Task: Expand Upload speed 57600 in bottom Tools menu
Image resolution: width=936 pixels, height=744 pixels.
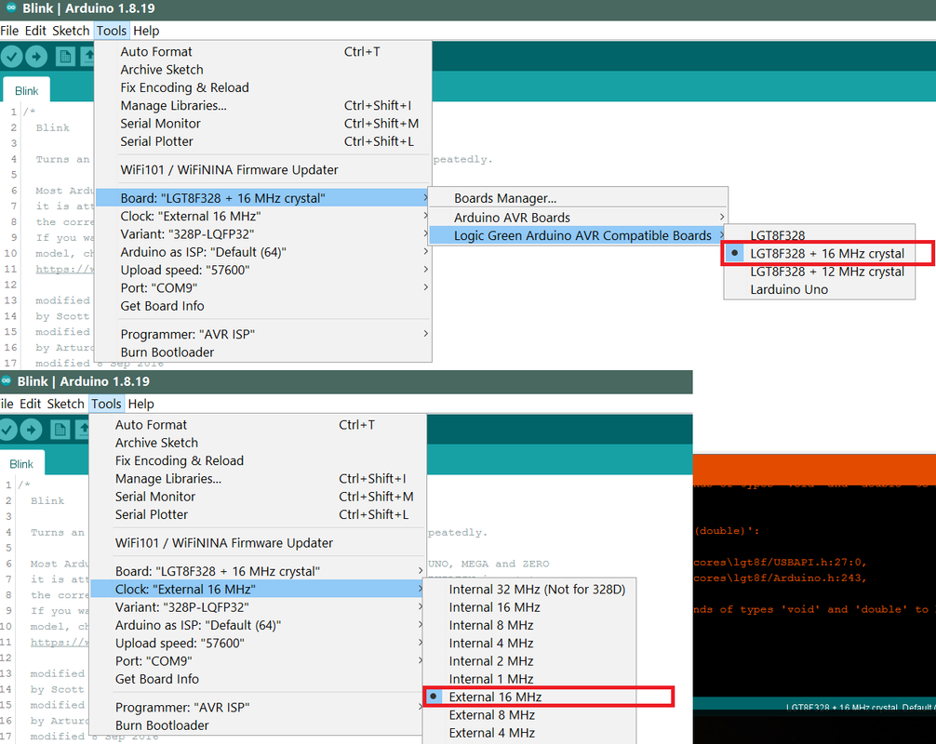Action: point(258,643)
